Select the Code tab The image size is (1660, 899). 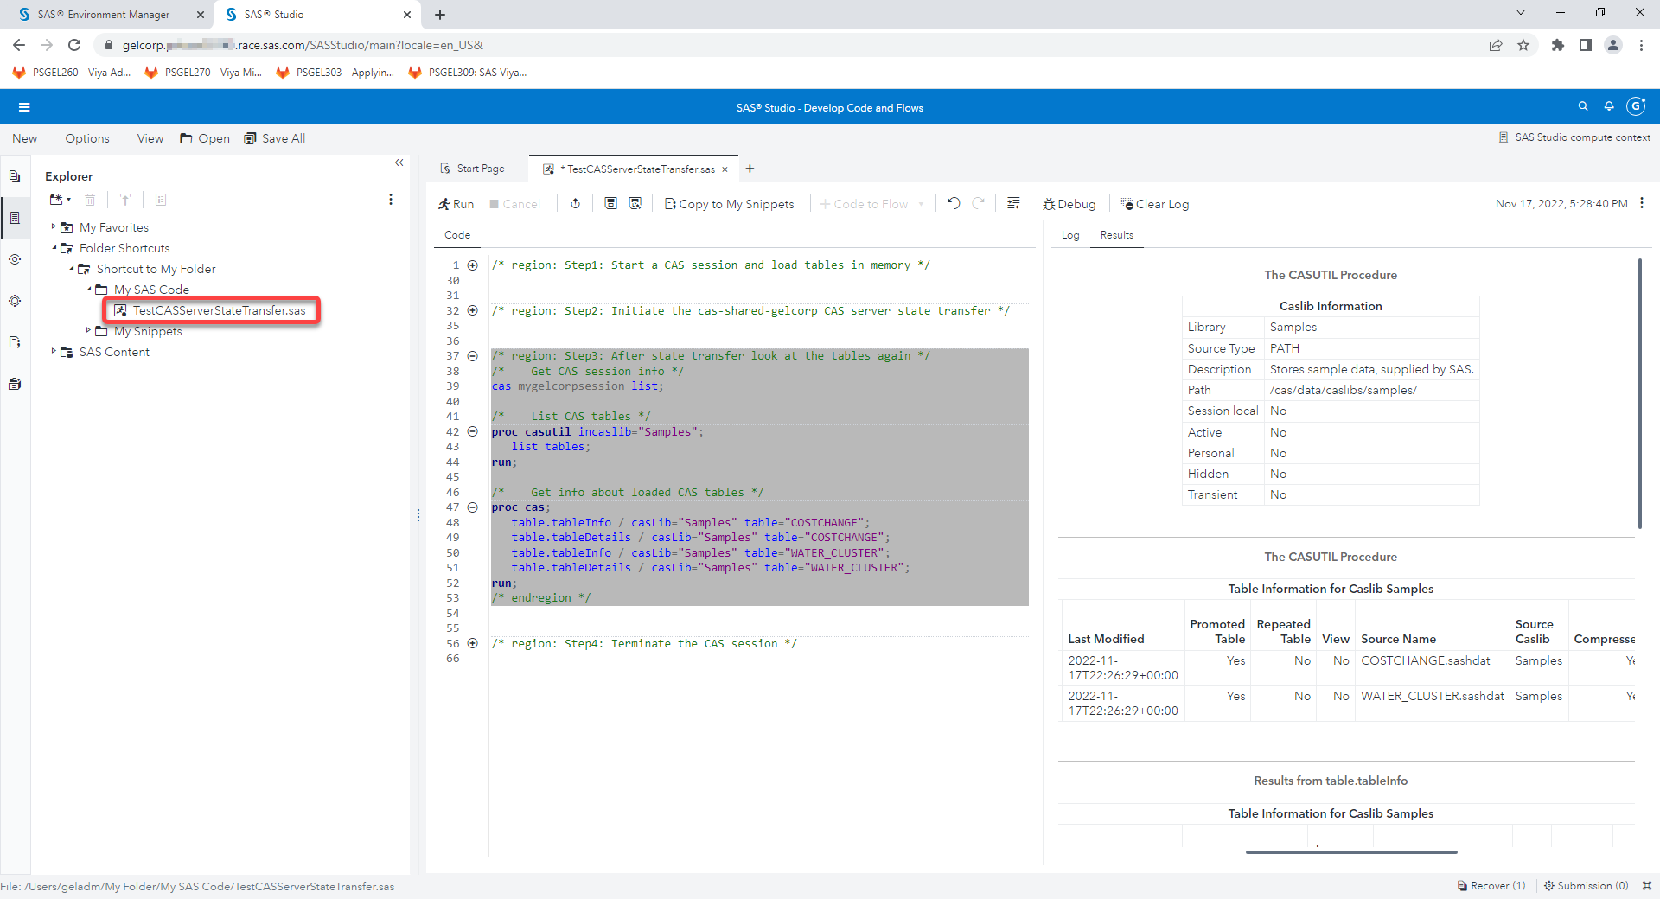click(457, 235)
